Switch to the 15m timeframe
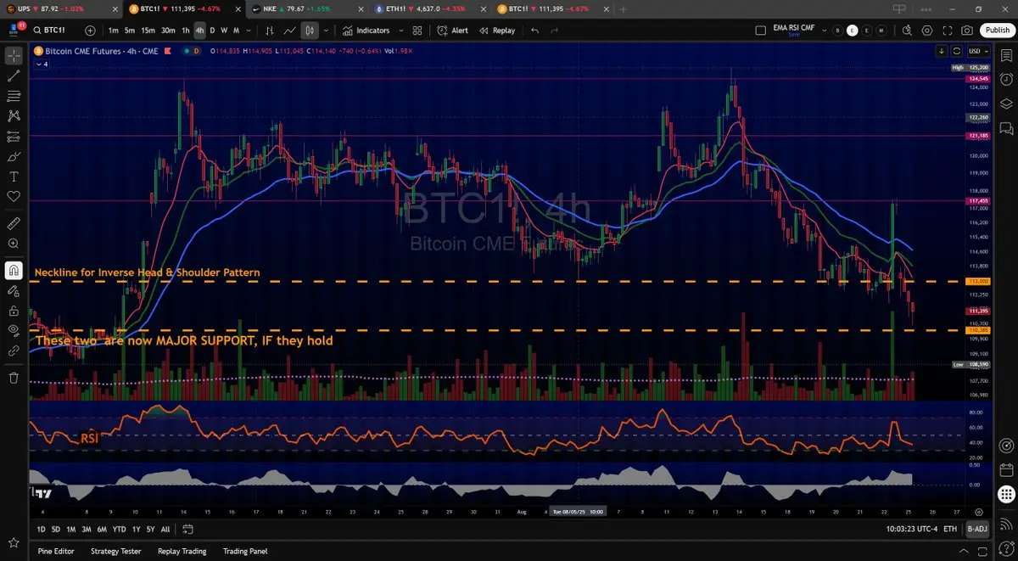The width and height of the screenshot is (1018, 561). (148, 31)
